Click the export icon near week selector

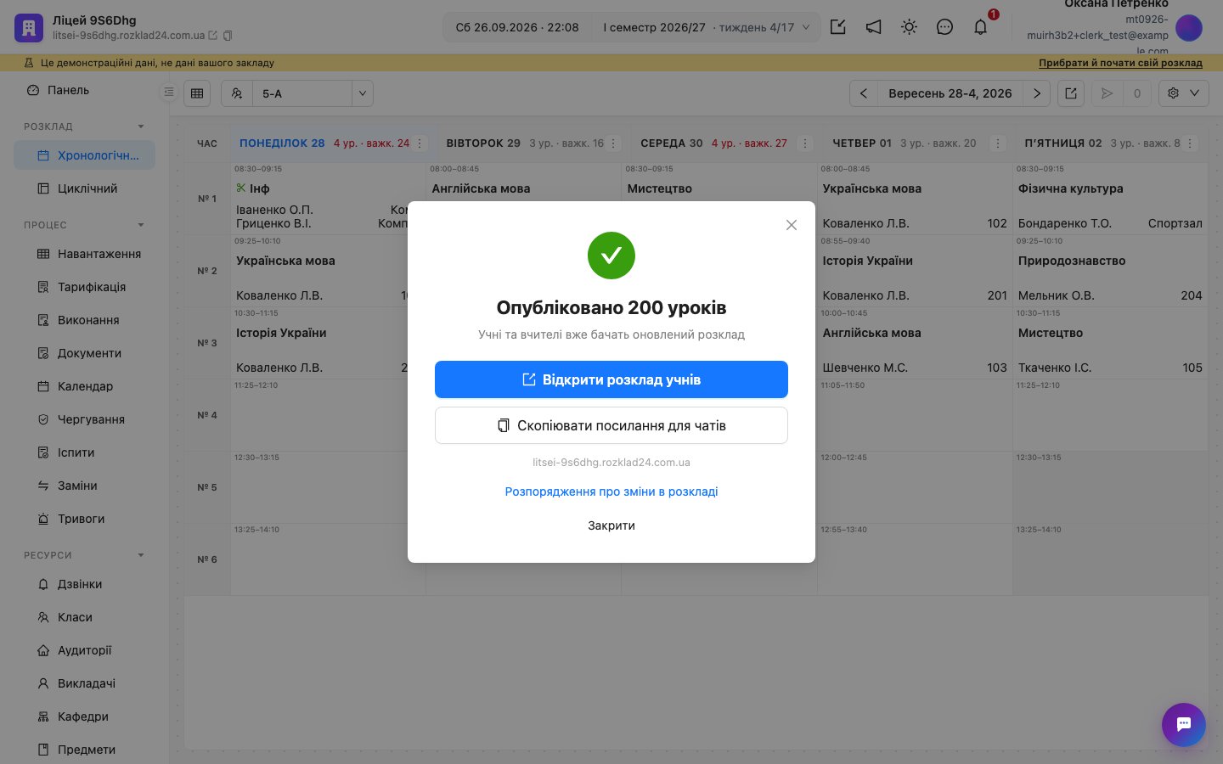tap(1071, 93)
